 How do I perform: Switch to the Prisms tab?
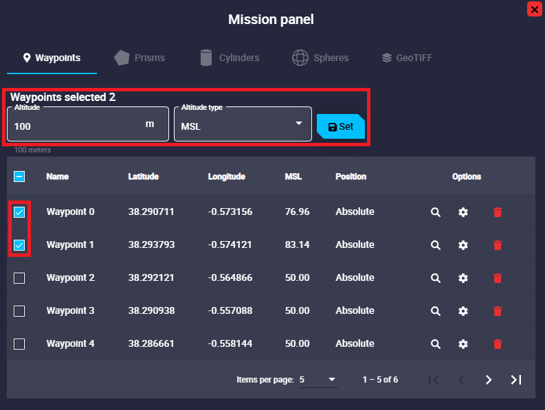pos(140,58)
